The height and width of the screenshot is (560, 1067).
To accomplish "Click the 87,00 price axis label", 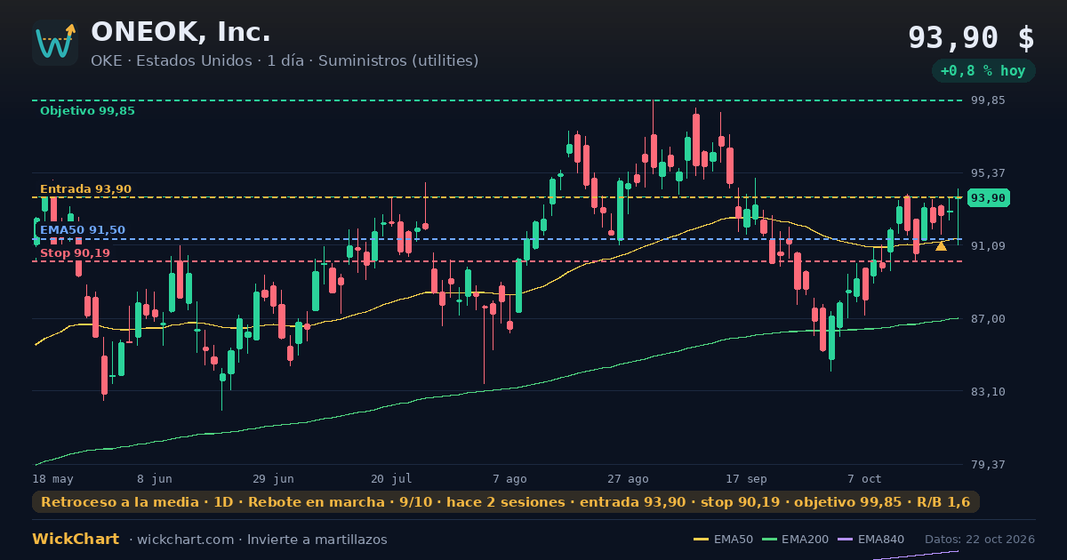I will click(987, 318).
